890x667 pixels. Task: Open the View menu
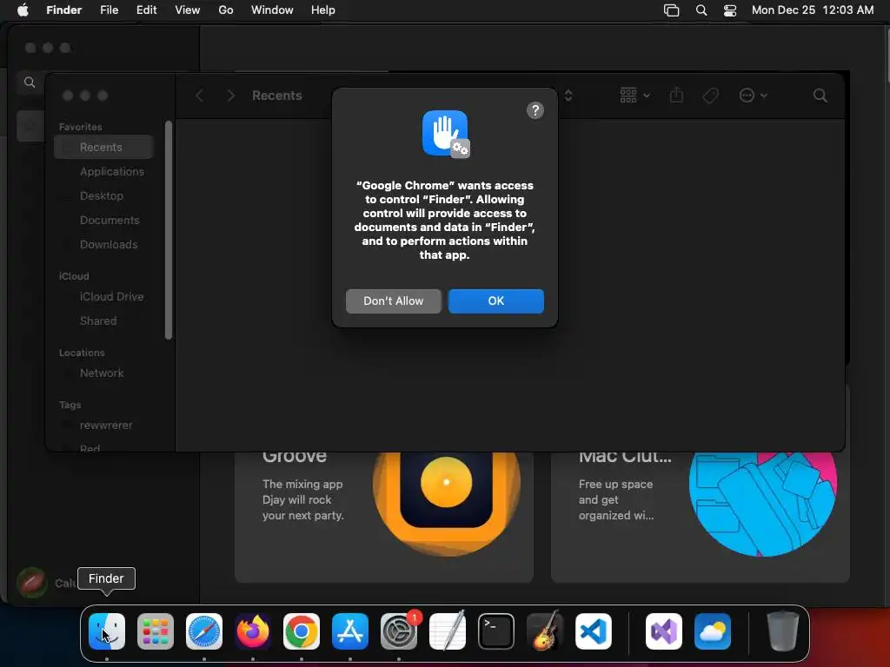coord(188,10)
